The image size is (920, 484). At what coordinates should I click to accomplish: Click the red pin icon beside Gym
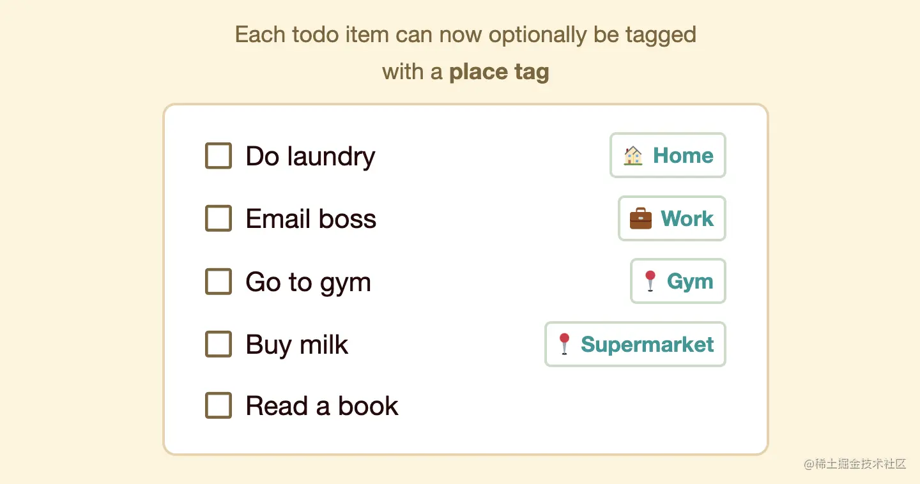click(650, 281)
